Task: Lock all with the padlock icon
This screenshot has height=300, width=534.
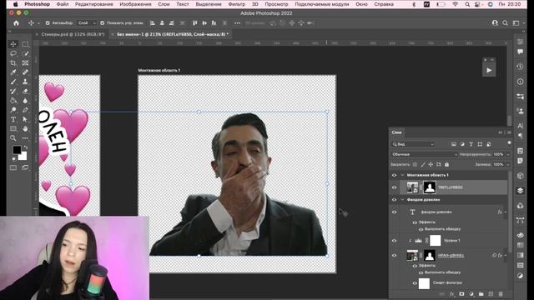Action: 446,165
